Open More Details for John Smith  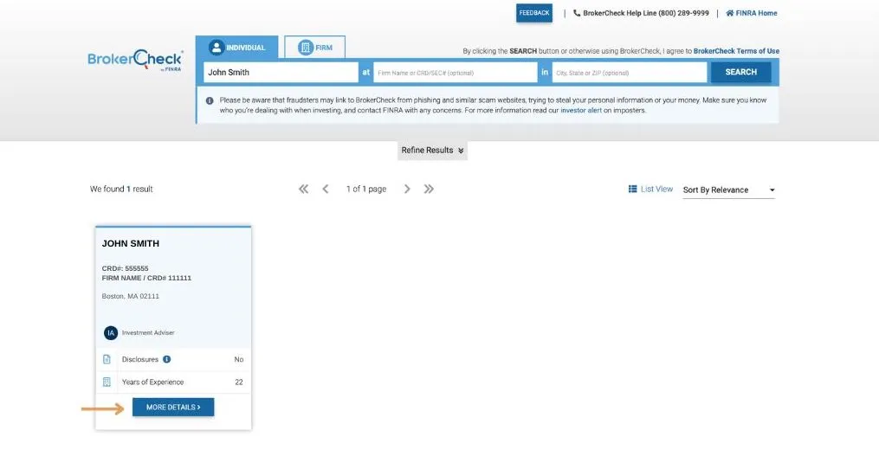173,407
